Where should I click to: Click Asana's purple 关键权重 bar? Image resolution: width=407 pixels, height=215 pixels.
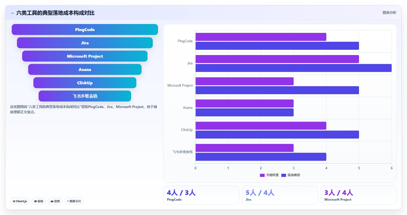click(x=245, y=103)
